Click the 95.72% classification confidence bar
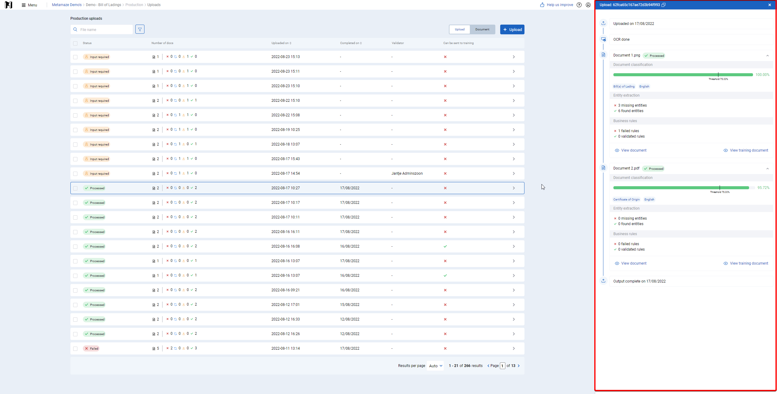The height and width of the screenshot is (394, 777). tap(684, 188)
